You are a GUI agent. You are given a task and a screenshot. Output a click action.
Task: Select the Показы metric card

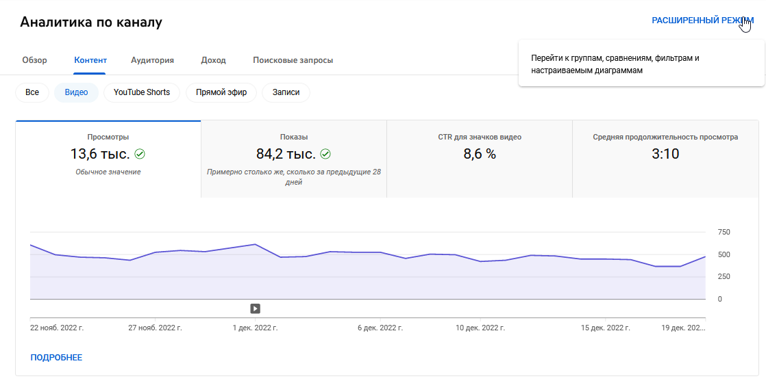pyautogui.click(x=294, y=159)
